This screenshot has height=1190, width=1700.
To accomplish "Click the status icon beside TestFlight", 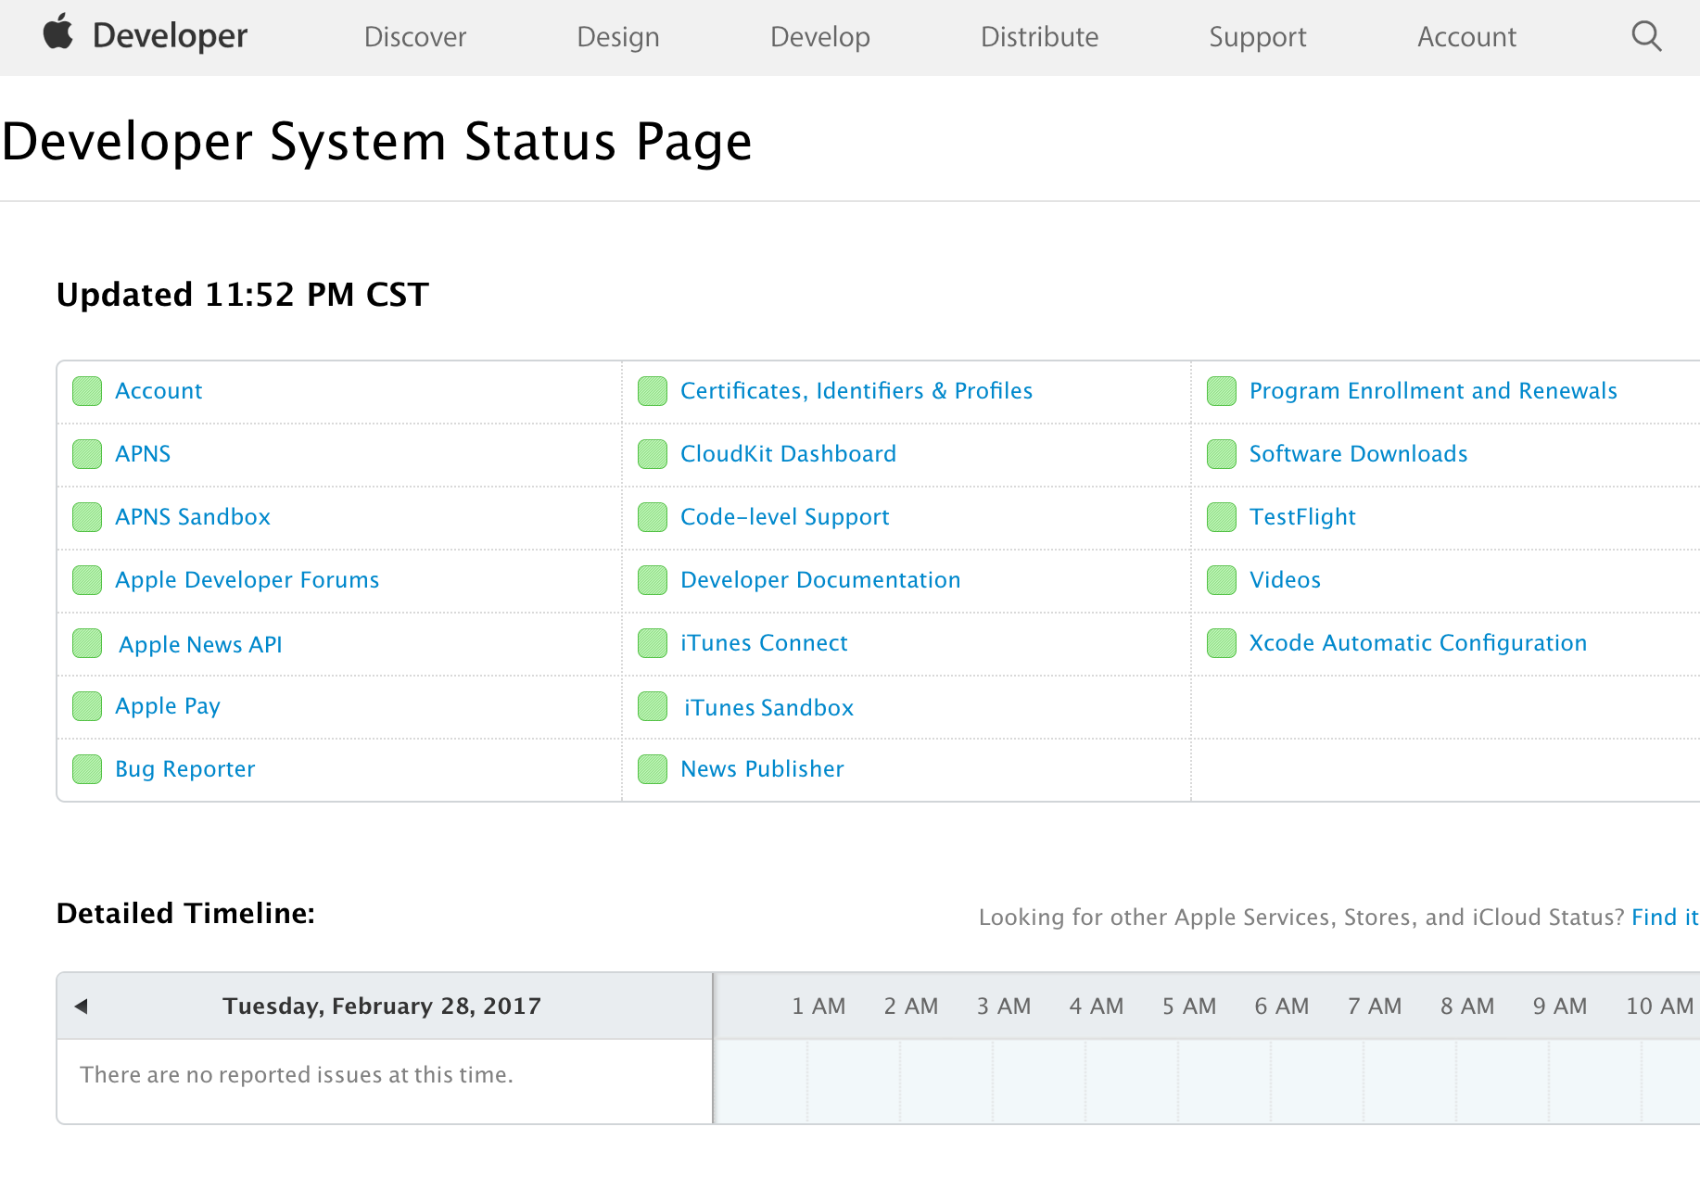I will 1222,517.
